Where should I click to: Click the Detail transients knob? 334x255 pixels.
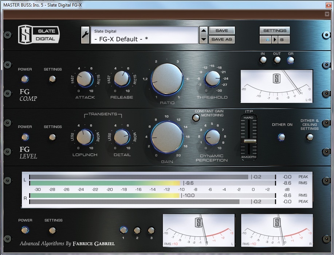[x=122, y=137]
